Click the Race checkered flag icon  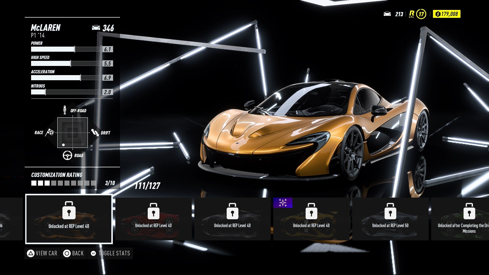[x=50, y=132]
